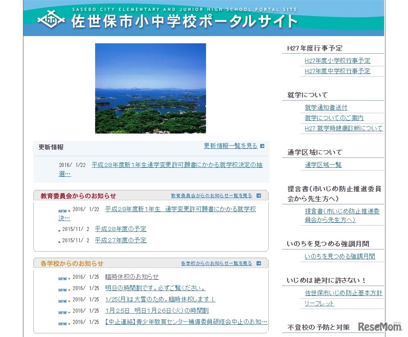
Task: Open the Kujukushima islands landscape photo
Action: point(150,88)
